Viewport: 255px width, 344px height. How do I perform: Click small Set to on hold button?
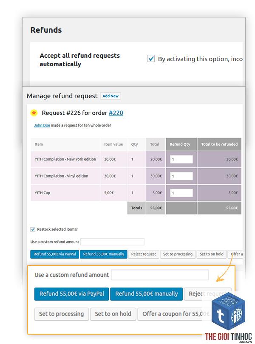pos(212,254)
